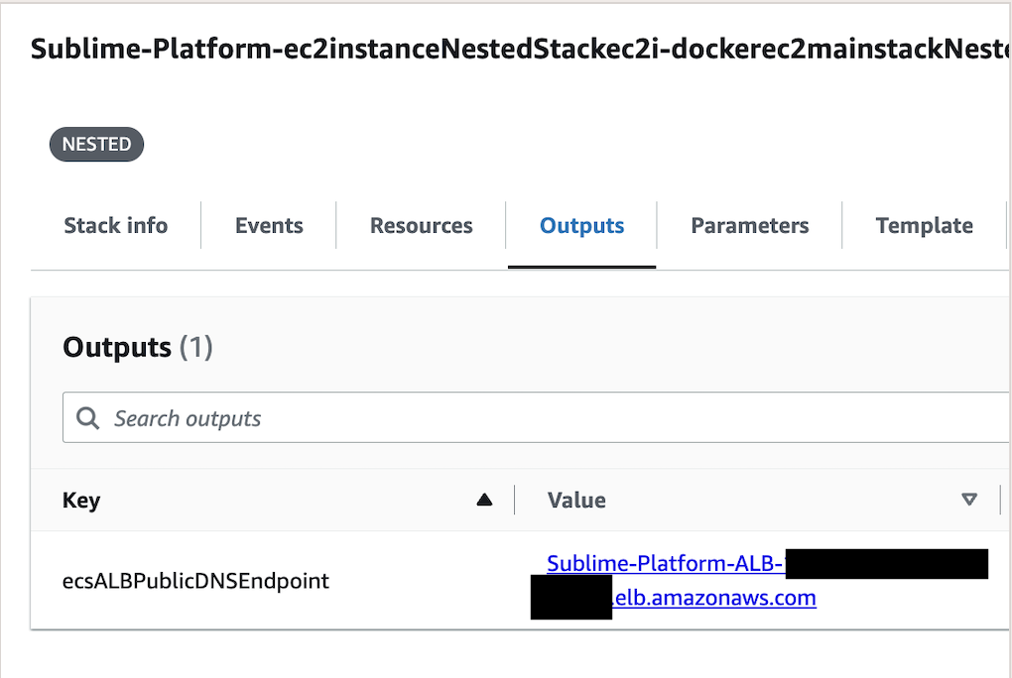Select the ecsALBPublicDNSEndpoint key cell
This screenshot has height=678, width=1012.
[195, 581]
